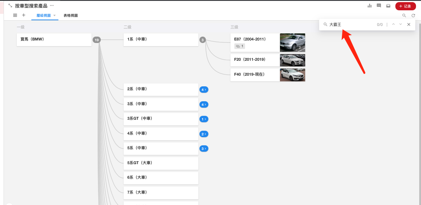Open the 層級視圖 dropdown arrow

pyautogui.click(x=54, y=16)
